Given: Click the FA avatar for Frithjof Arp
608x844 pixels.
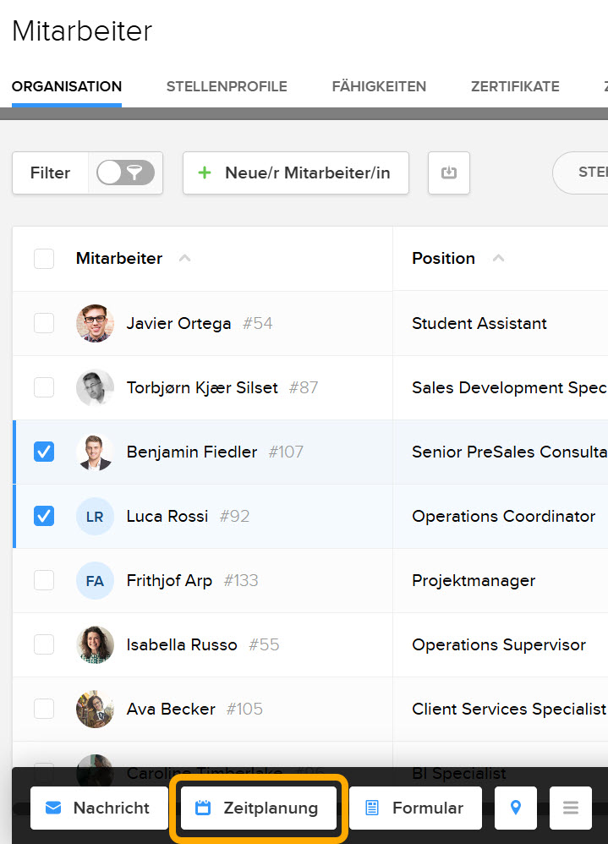Looking at the screenshot, I should tap(95, 580).
